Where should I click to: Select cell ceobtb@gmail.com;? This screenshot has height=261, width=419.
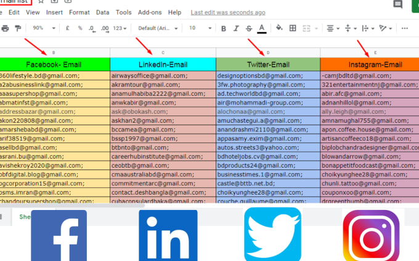pyautogui.click(x=163, y=165)
